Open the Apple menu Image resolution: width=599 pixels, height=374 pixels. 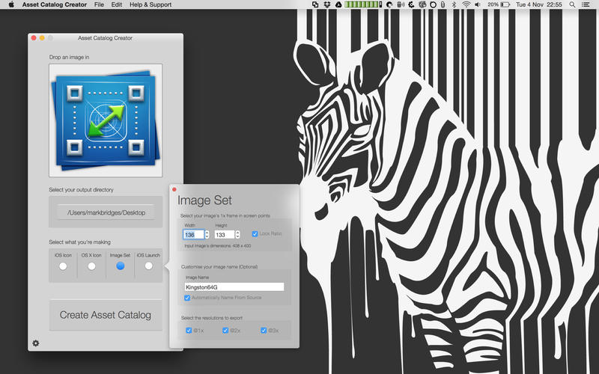pos(11,4)
